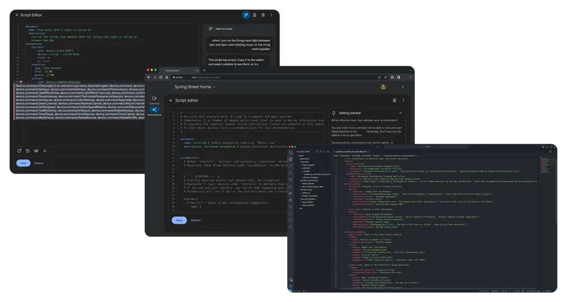
Task: Save the script in the top-left Script Editor
Action: coord(23,163)
